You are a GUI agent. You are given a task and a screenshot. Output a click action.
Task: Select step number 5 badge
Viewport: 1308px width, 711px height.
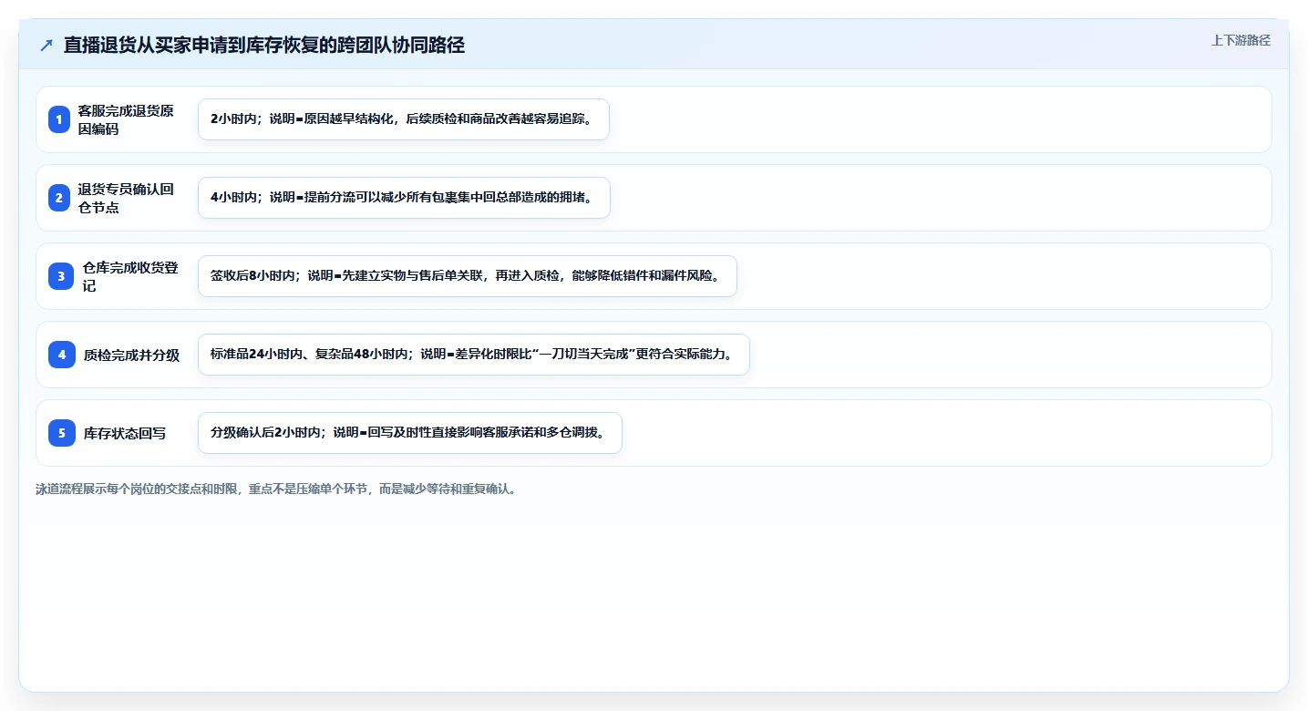(62, 433)
